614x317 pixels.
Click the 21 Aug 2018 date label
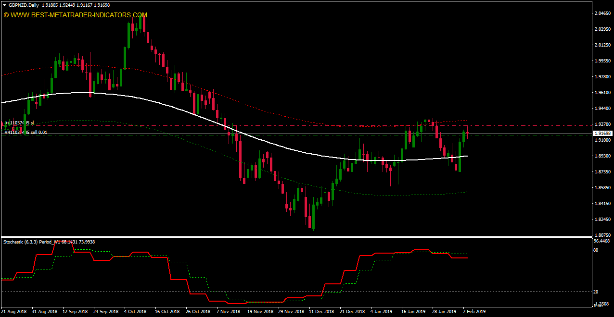click(15, 311)
